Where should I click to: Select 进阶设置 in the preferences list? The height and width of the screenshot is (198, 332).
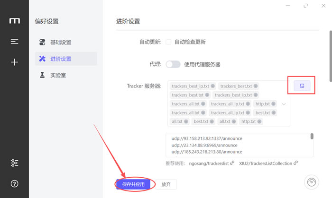tap(60, 59)
